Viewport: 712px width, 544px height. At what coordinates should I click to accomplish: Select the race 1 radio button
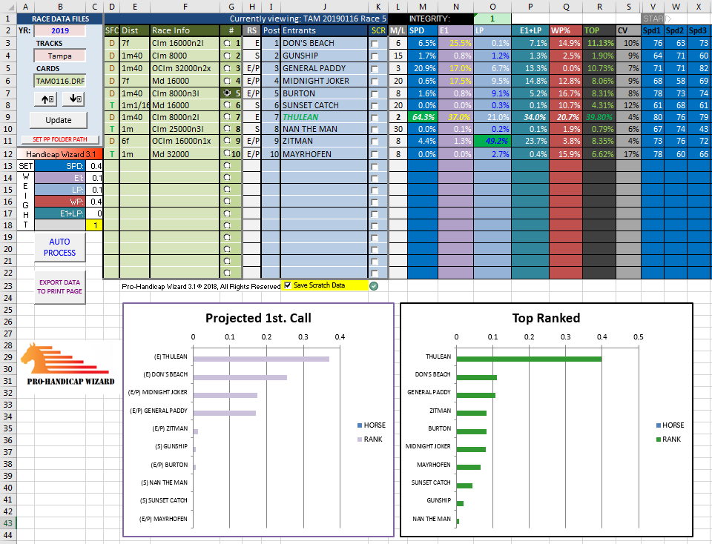pyautogui.click(x=227, y=44)
